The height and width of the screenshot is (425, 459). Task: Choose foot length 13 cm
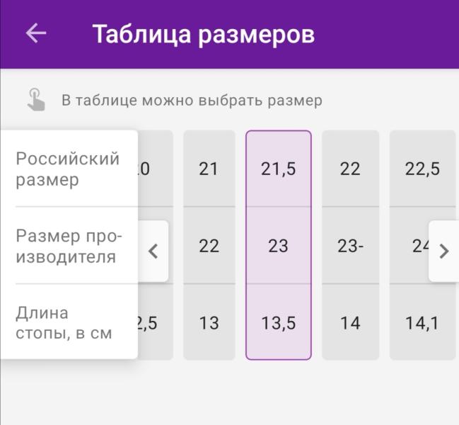point(209,323)
